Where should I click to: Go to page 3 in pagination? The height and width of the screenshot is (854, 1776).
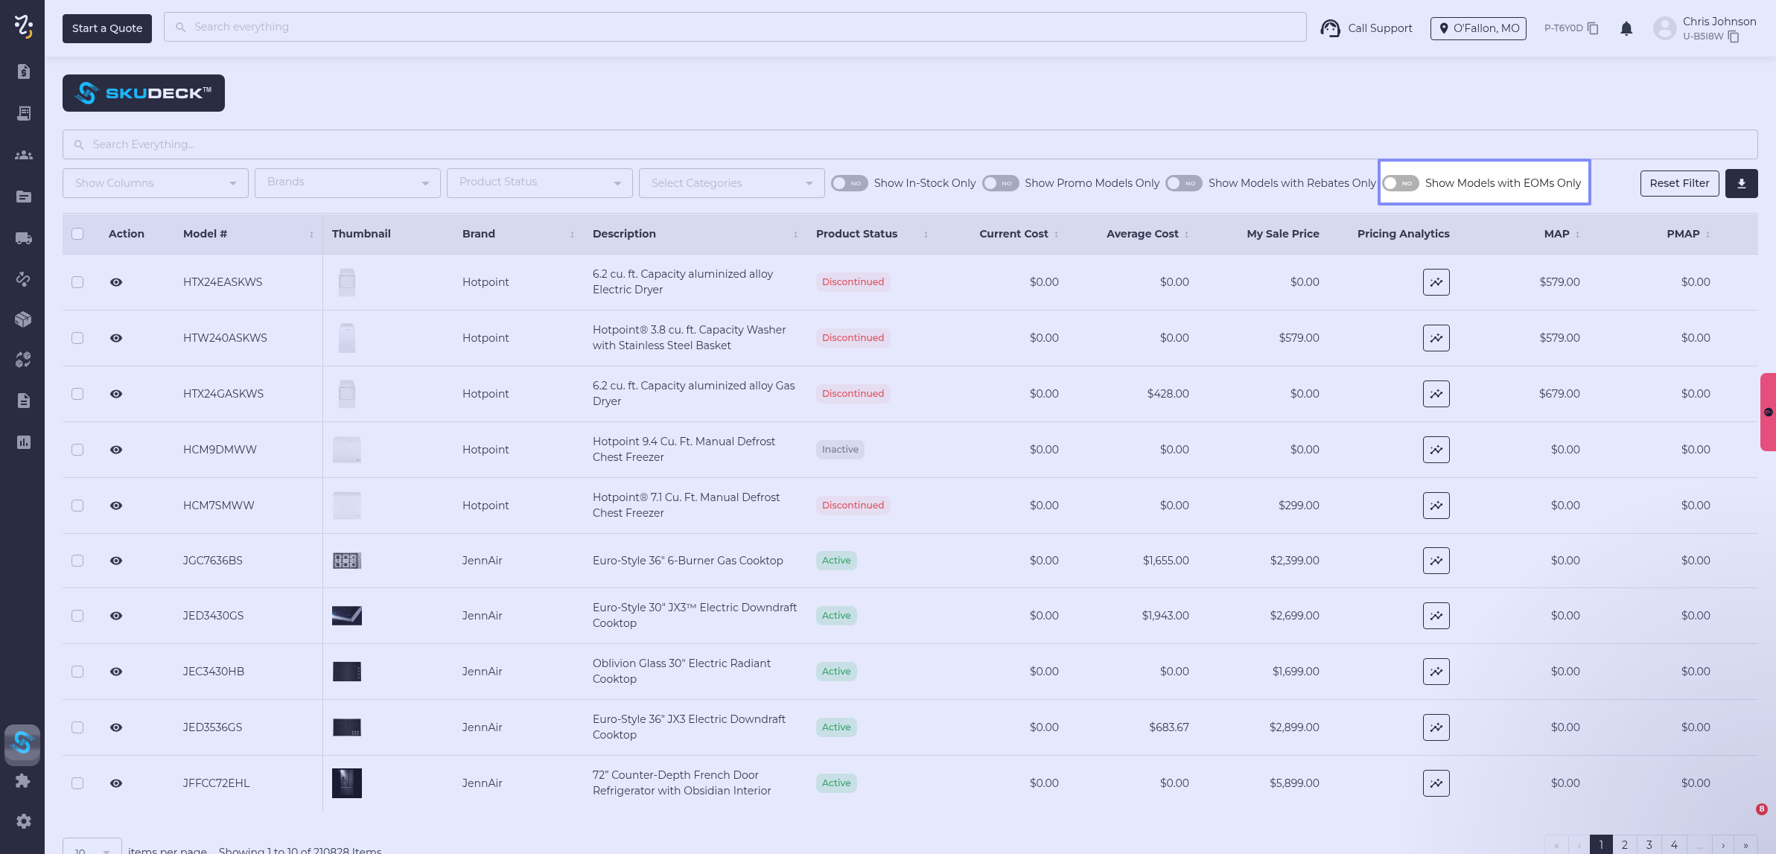click(1649, 845)
